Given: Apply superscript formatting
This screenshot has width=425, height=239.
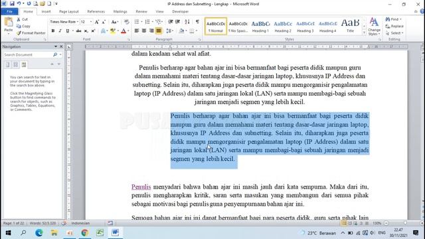Looking at the screenshot, I should [93, 31].
